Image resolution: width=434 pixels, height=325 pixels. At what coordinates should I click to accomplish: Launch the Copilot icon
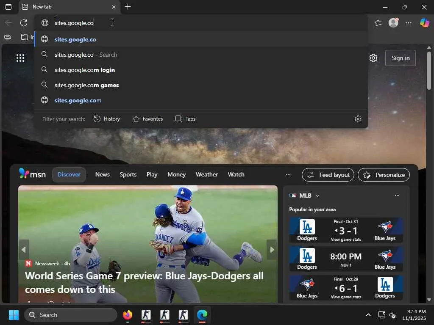(x=425, y=23)
